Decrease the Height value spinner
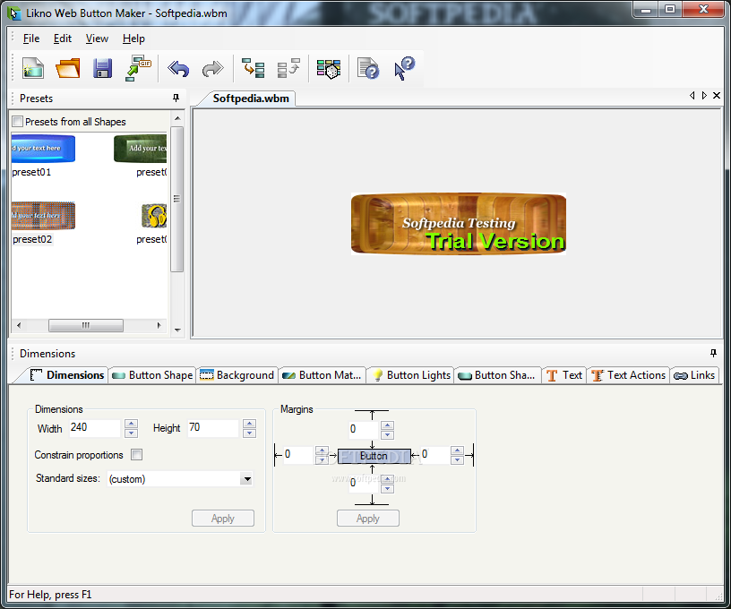This screenshot has width=731, height=609. [249, 433]
